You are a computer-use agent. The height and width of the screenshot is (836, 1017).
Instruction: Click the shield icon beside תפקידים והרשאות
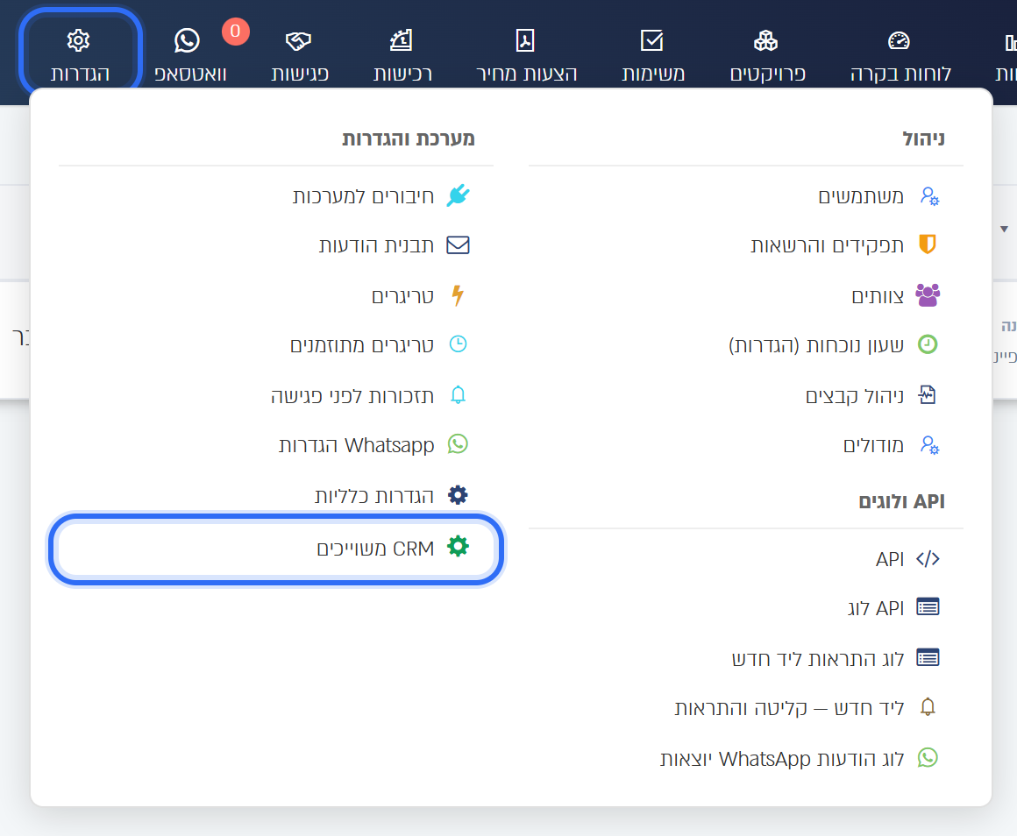coord(928,244)
